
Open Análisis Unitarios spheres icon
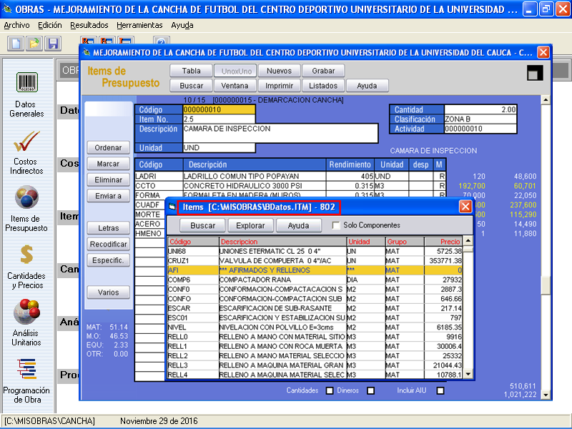pos(26,312)
